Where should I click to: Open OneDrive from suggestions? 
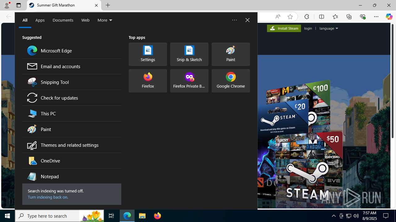pos(71,161)
